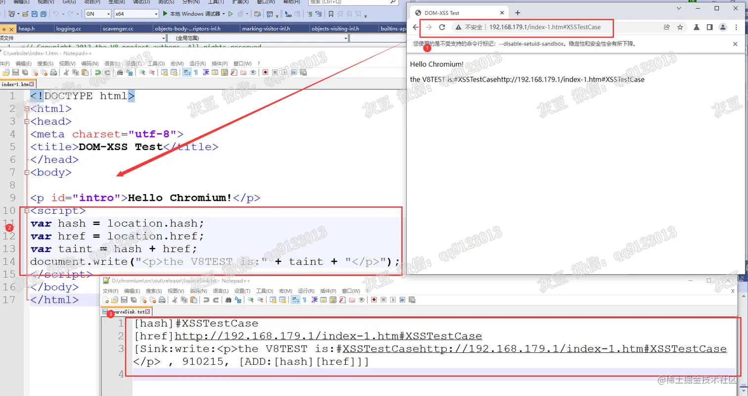Screen dimensions: 748x396
Task: Toggle show all characters in index-1.htm Notepad++
Action: [x=196, y=72]
